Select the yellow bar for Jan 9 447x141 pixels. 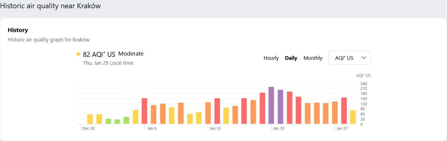[172, 116]
